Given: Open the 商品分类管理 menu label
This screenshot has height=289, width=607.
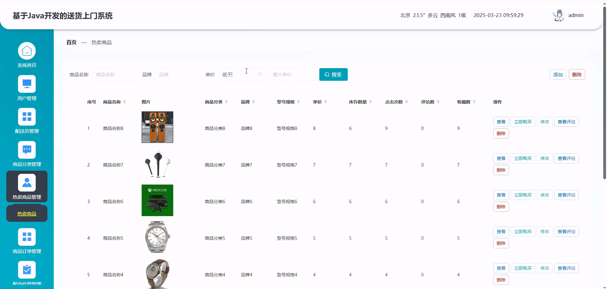Looking at the screenshot, I should [x=27, y=164].
